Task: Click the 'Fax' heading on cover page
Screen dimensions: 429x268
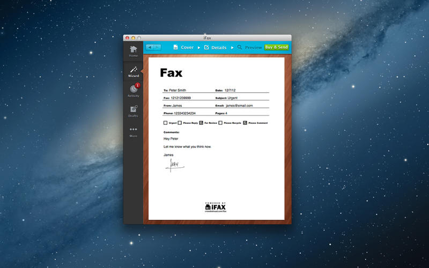Action: point(171,73)
